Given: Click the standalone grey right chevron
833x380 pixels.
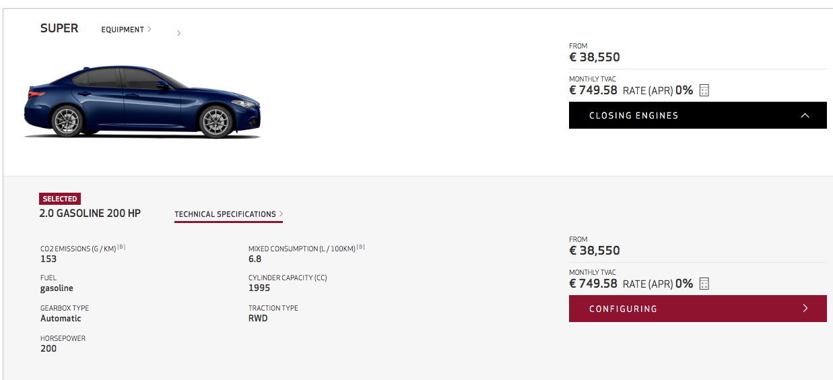Looking at the screenshot, I should [x=178, y=33].
